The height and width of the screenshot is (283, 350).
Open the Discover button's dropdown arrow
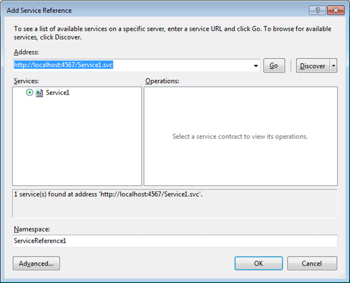pos(333,66)
